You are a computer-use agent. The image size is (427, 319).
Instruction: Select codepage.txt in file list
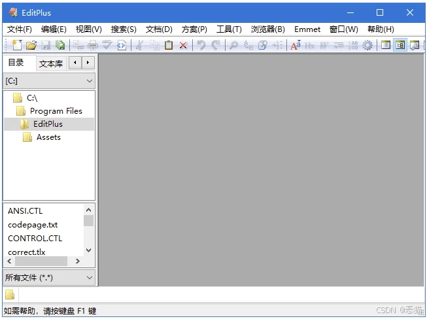pos(33,225)
